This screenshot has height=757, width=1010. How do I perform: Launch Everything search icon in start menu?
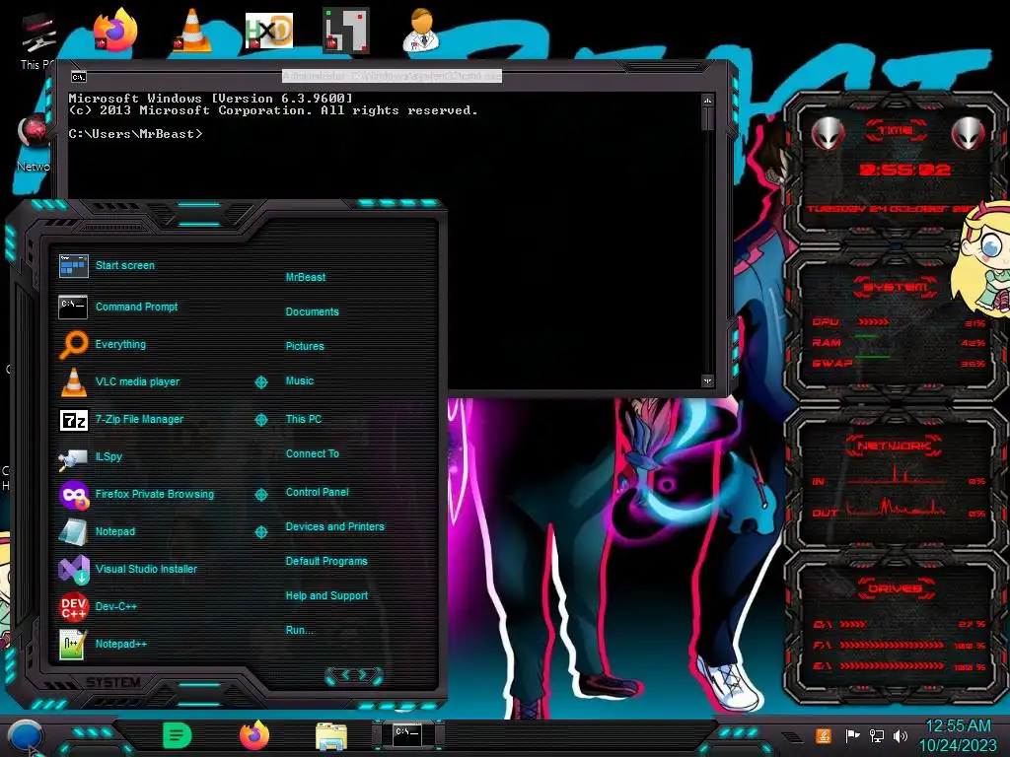(x=73, y=344)
